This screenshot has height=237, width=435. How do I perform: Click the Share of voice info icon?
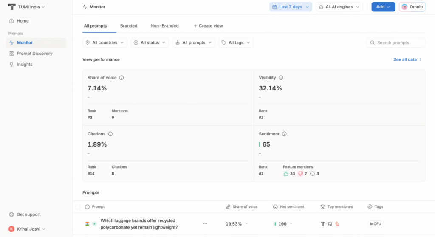coord(121,78)
